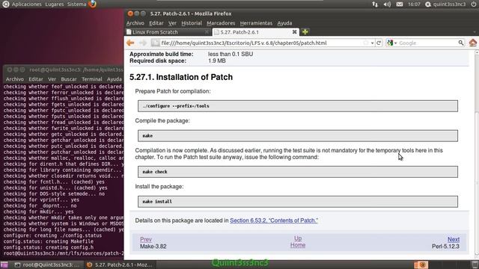
Task: Follow the Section 6.53.2 Contents of Patch link
Action: point(274,220)
